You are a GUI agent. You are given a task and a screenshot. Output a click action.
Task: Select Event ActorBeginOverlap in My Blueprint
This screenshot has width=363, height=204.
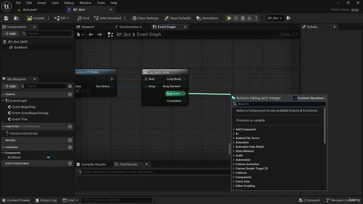30,113
